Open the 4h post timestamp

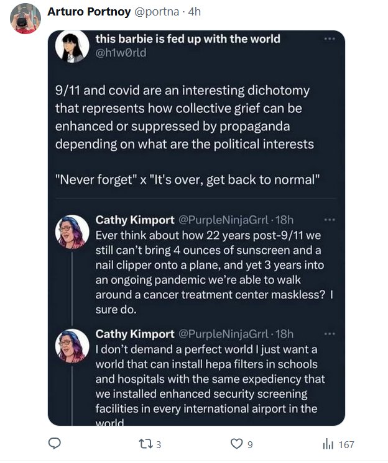click(195, 12)
